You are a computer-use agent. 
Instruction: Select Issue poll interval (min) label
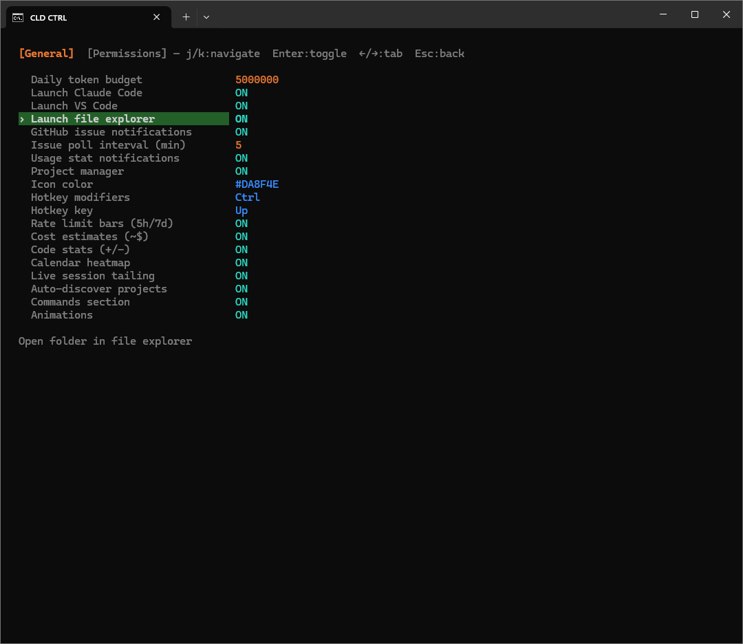pos(108,145)
